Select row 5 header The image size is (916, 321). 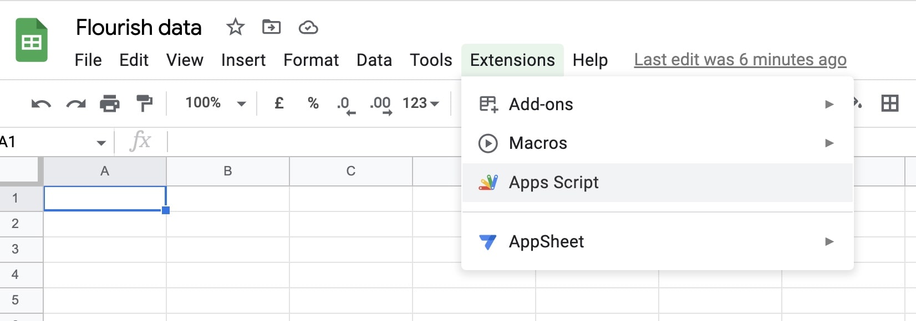point(21,300)
